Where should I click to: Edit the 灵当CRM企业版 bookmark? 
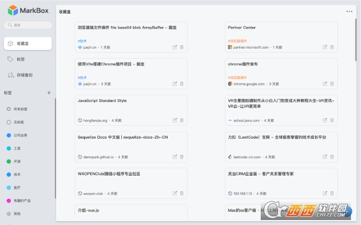click(325, 193)
